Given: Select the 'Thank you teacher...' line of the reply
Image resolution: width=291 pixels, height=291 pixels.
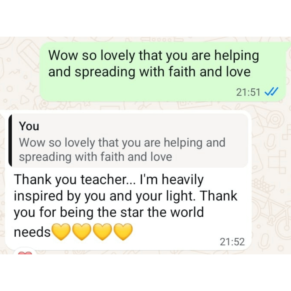Looking at the screenshot, I should point(109,180).
